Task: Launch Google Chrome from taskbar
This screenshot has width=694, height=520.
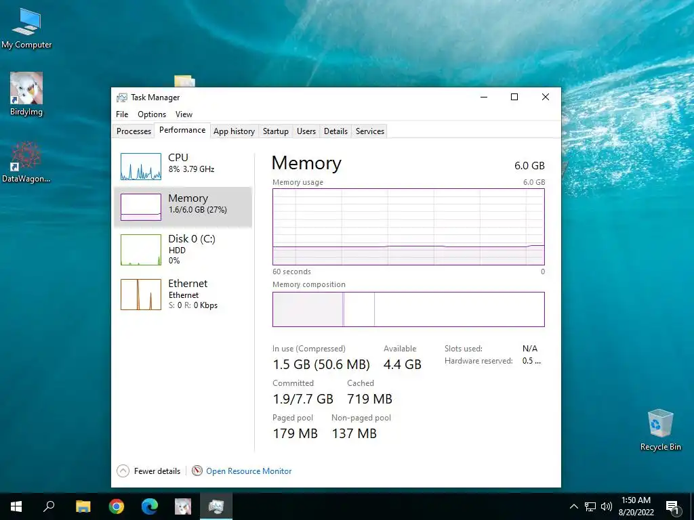Action: 117,506
